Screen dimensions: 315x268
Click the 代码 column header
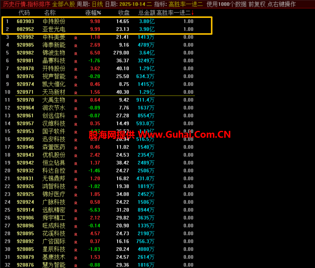click(24, 13)
